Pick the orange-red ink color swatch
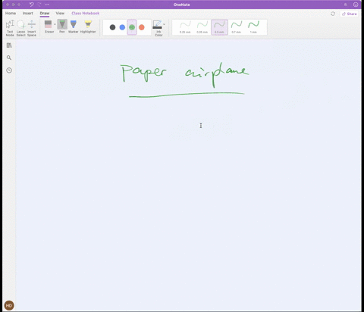 coord(142,27)
